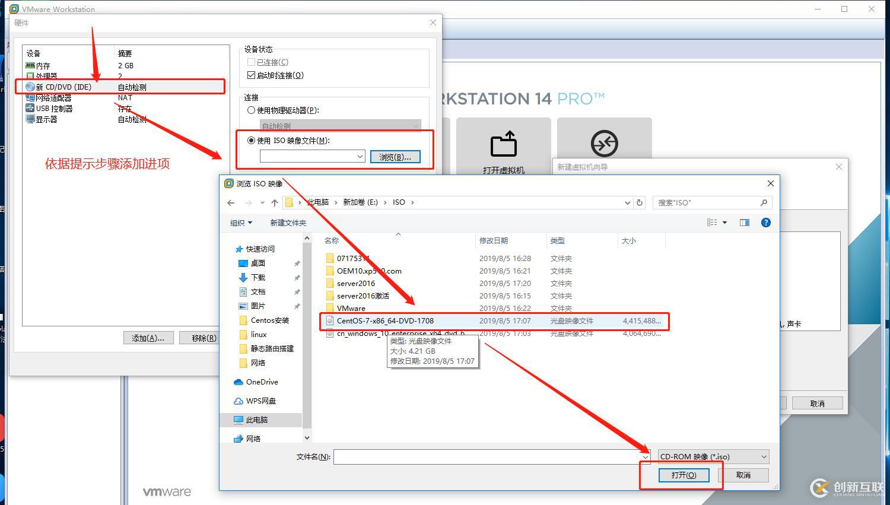
Task: Click 新建文件夹 toolbar item
Action: pyautogui.click(x=288, y=223)
